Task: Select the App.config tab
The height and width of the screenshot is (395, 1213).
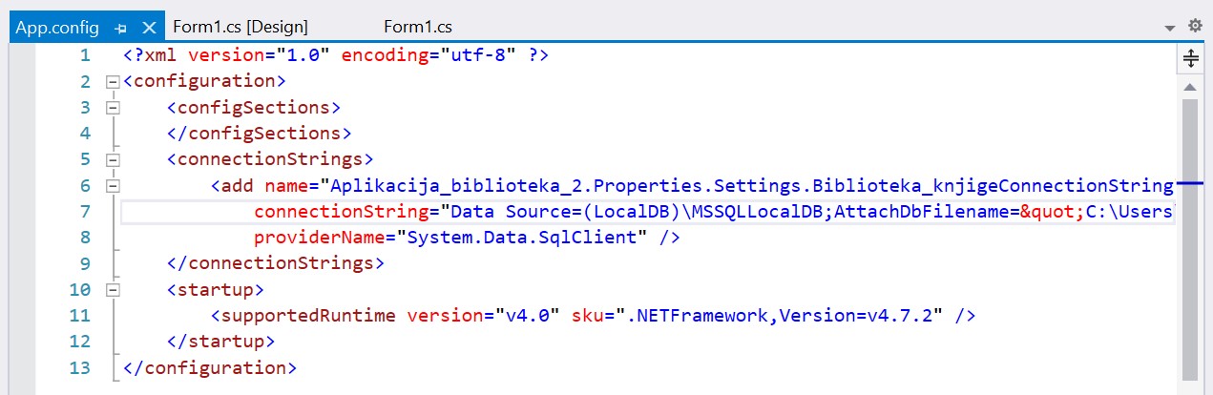Action: click(57, 27)
